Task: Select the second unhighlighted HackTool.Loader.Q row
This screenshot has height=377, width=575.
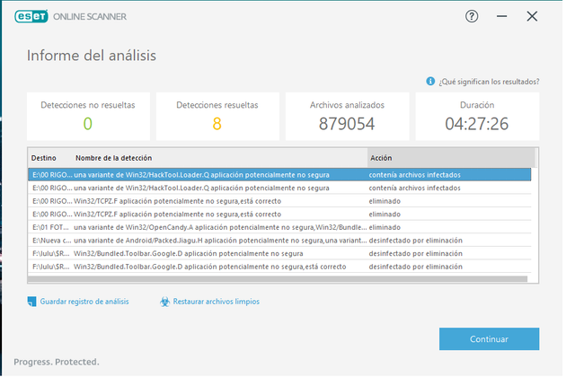Action: point(279,188)
